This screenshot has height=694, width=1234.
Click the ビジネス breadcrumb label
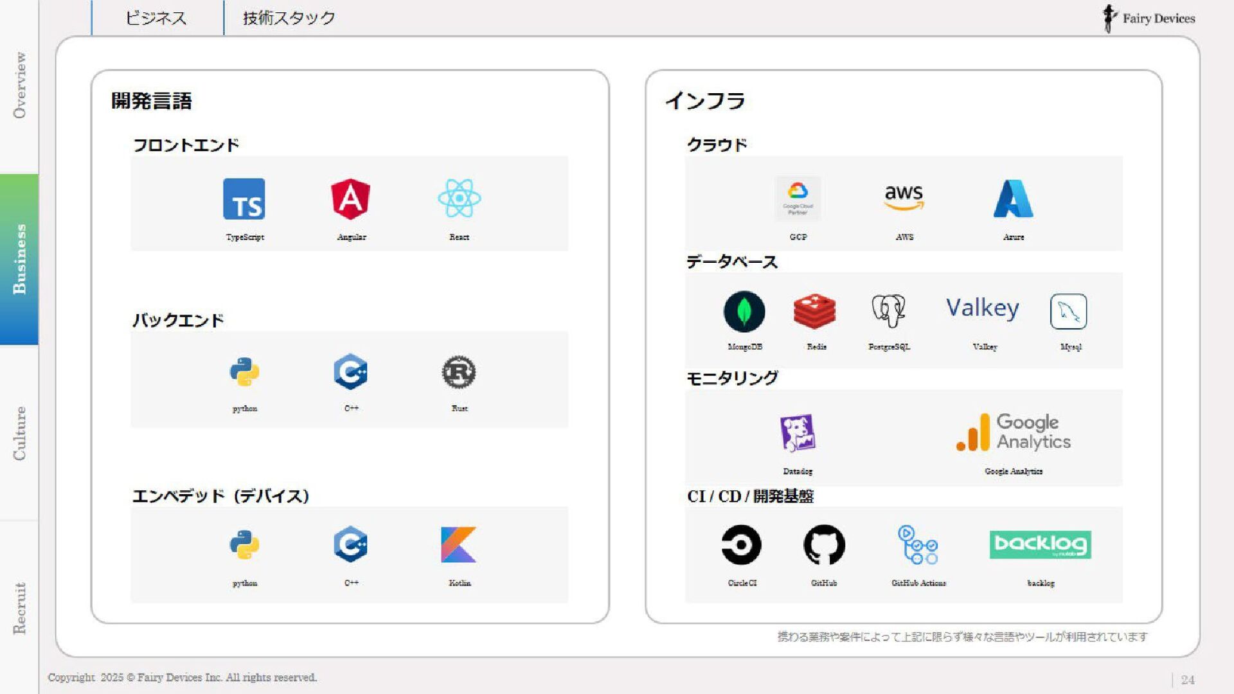156,18
